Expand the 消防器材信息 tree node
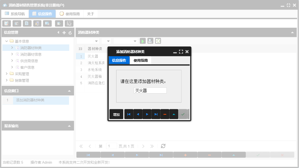Image resolution: width=299 pixels, height=168 pixels. click(12, 54)
